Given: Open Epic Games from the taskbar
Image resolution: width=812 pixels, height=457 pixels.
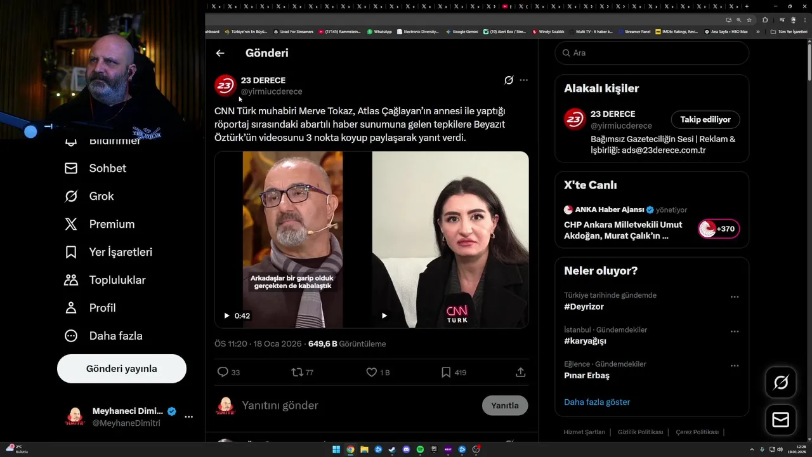Looking at the screenshot, I should (434, 449).
